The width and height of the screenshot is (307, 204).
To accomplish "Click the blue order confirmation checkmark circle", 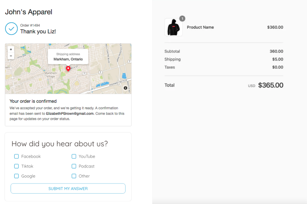I will coord(11,29).
